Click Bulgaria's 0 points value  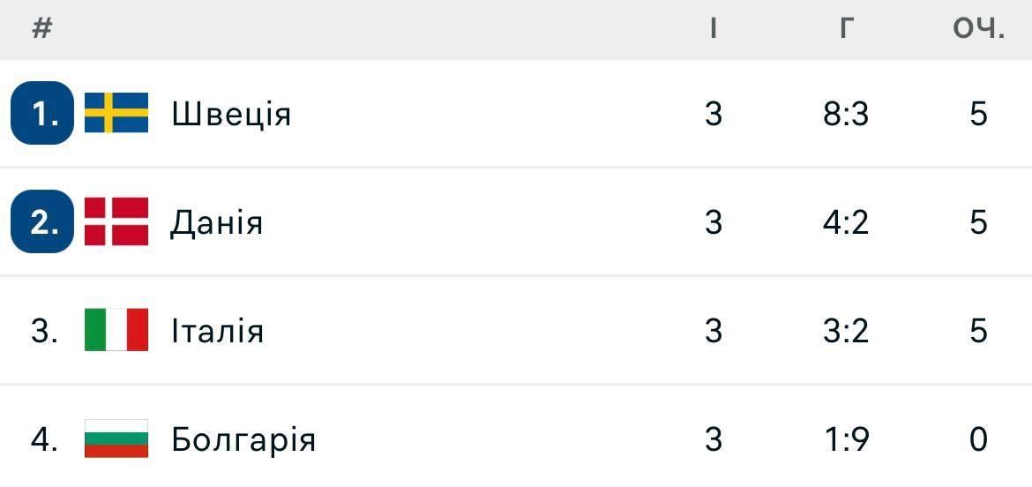[x=979, y=439]
